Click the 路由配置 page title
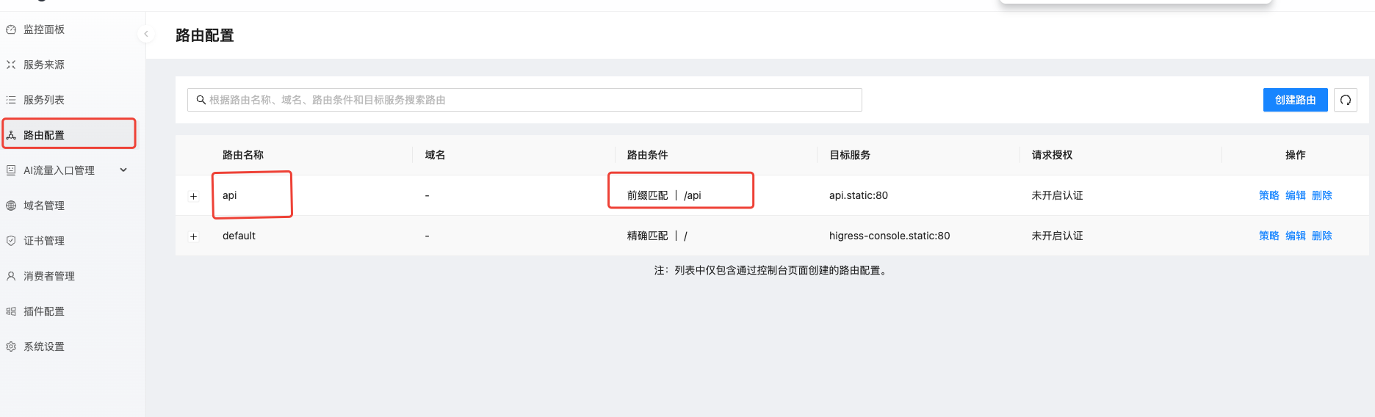Image resolution: width=1375 pixels, height=417 pixels. tap(205, 35)
